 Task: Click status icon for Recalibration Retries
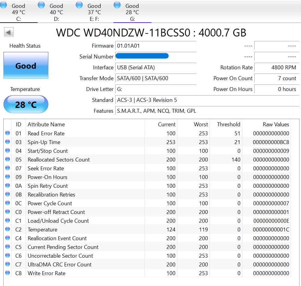[x=8, y=194]
